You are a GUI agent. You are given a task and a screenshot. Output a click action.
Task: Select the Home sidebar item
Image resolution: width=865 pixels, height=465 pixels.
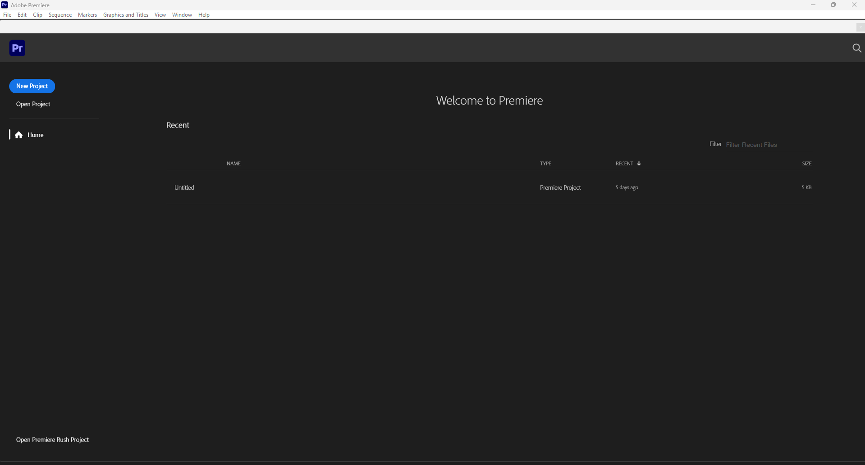[x=29, y=135]
